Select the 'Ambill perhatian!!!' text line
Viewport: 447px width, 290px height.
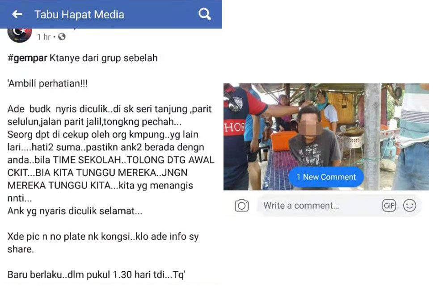point(47,84)
